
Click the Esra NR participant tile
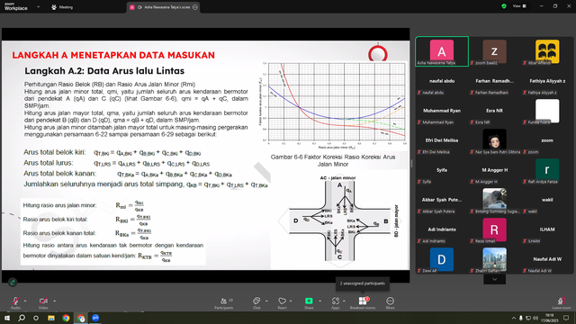pyautogui.click(x=494, y=112)
